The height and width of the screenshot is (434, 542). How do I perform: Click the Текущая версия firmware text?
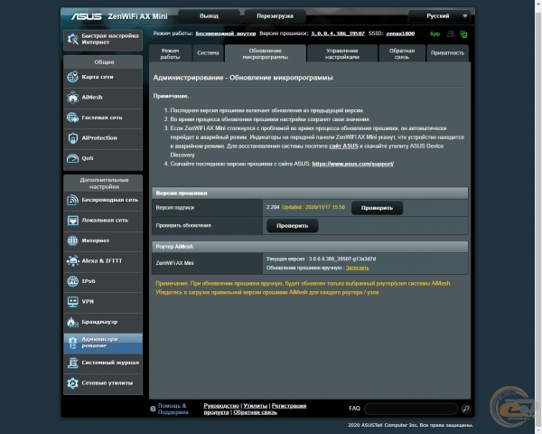tap(321, 259)
